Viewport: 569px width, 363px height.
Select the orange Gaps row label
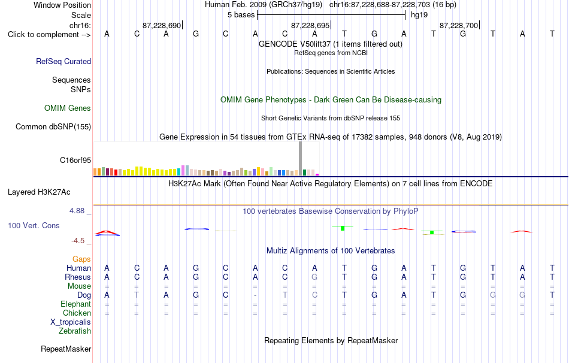pos(81,259)
